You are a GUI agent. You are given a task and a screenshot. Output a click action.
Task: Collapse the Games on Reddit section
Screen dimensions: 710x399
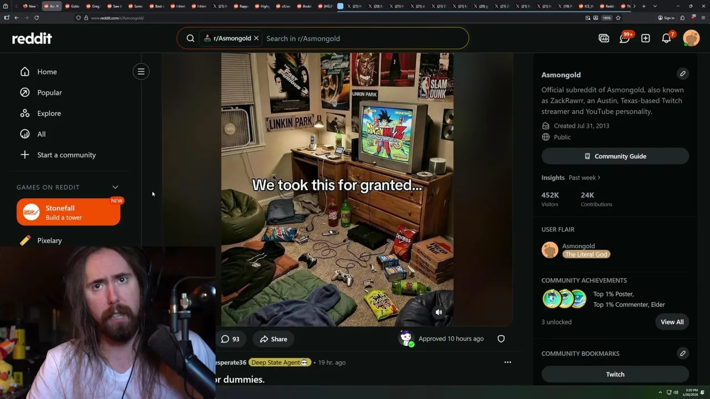pyautogui.click(x=115, y=187)
